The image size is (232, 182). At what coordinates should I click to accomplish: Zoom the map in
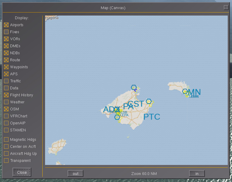(197, 173)
